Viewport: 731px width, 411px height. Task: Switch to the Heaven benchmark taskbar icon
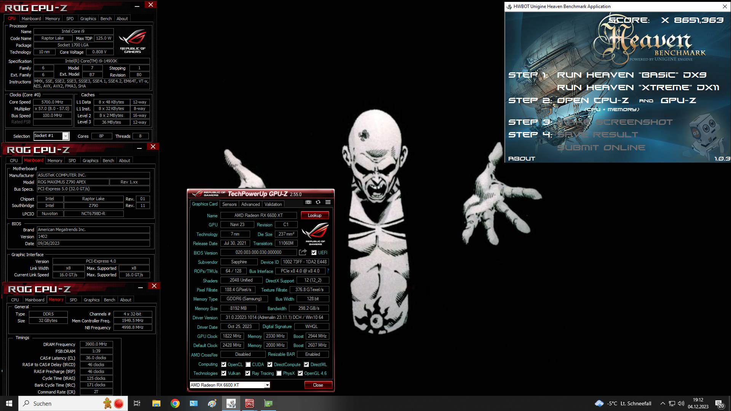pyautogui.click(x=231, y=403)
